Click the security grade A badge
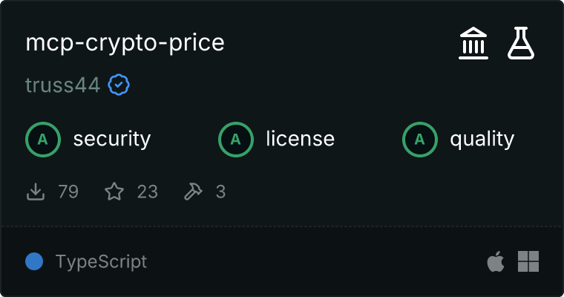 (x=42, y=139)
